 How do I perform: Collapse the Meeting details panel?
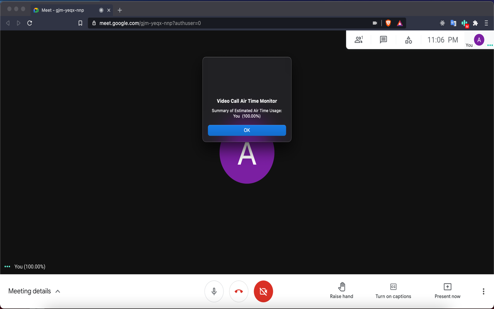[58, 291]
